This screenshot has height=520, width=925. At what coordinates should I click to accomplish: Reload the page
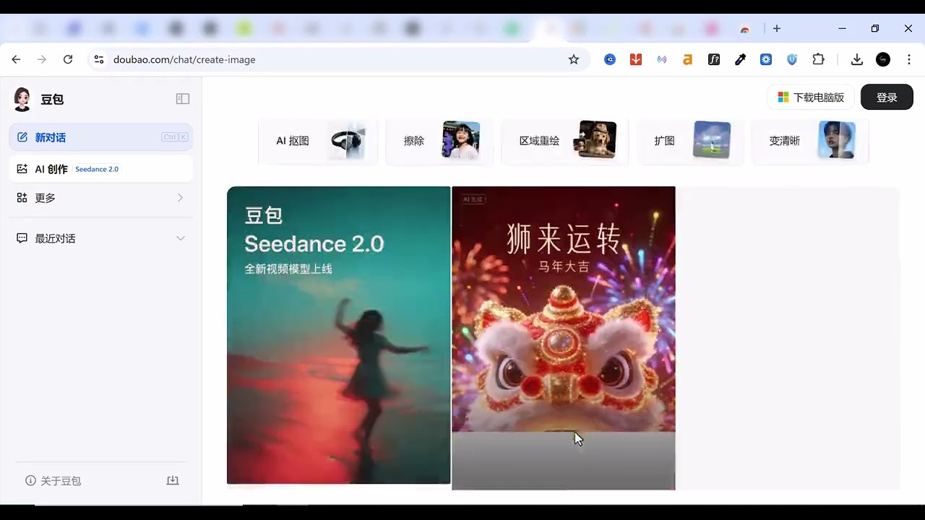[x=68, y=59]
